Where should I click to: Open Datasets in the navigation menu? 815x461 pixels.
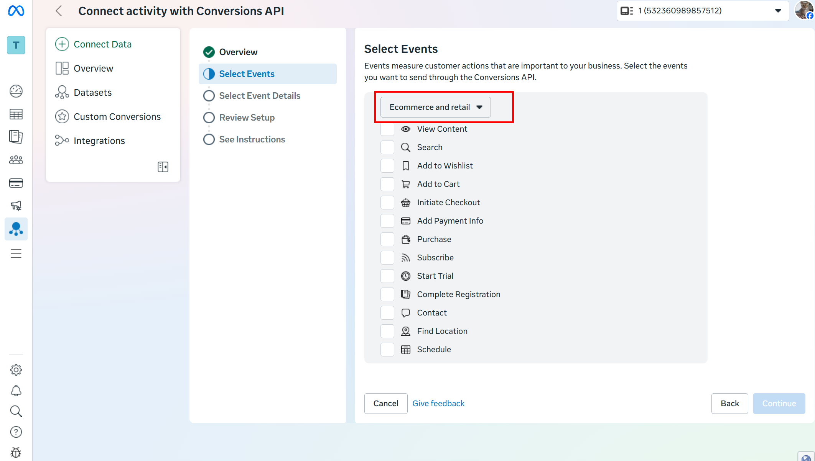[x=92, y=93]
